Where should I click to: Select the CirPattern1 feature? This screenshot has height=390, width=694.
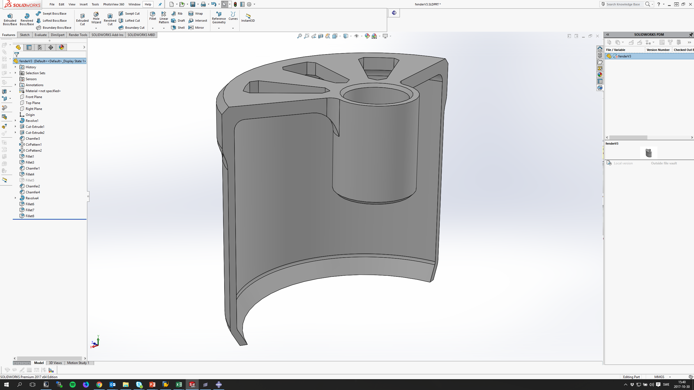point(34,144)
